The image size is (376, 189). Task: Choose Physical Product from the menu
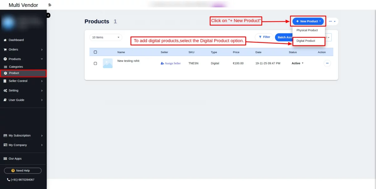pyautogui.click(x=307, y=30)
